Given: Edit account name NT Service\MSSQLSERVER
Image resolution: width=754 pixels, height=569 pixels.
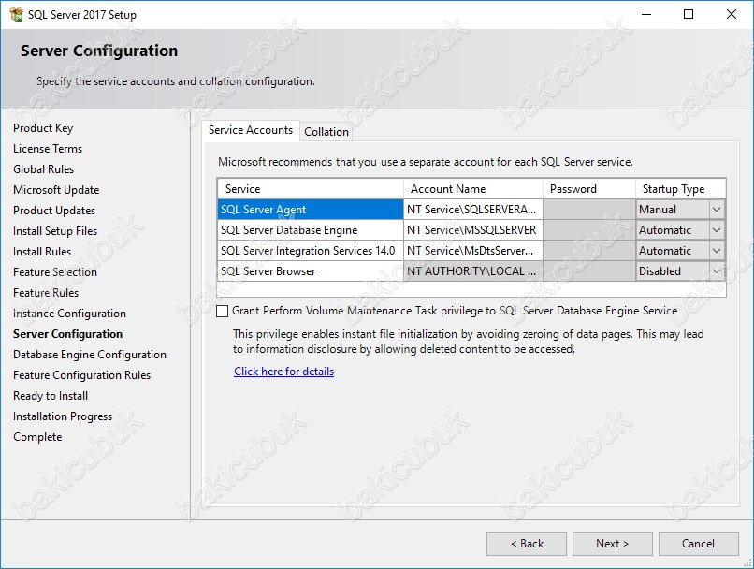Looking at the screenshot, I should tap(473, 230).
